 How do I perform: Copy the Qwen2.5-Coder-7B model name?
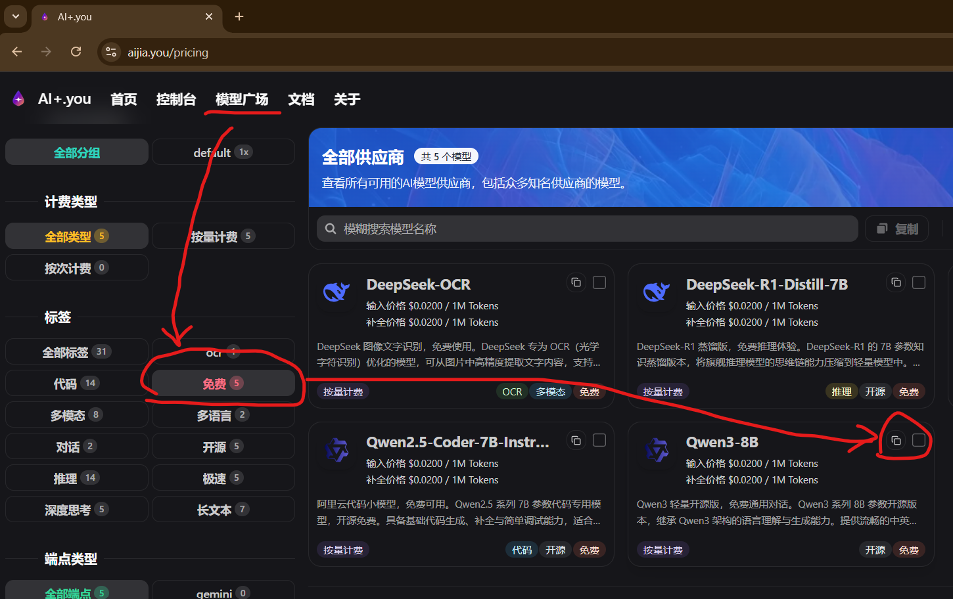coord(576,440)
